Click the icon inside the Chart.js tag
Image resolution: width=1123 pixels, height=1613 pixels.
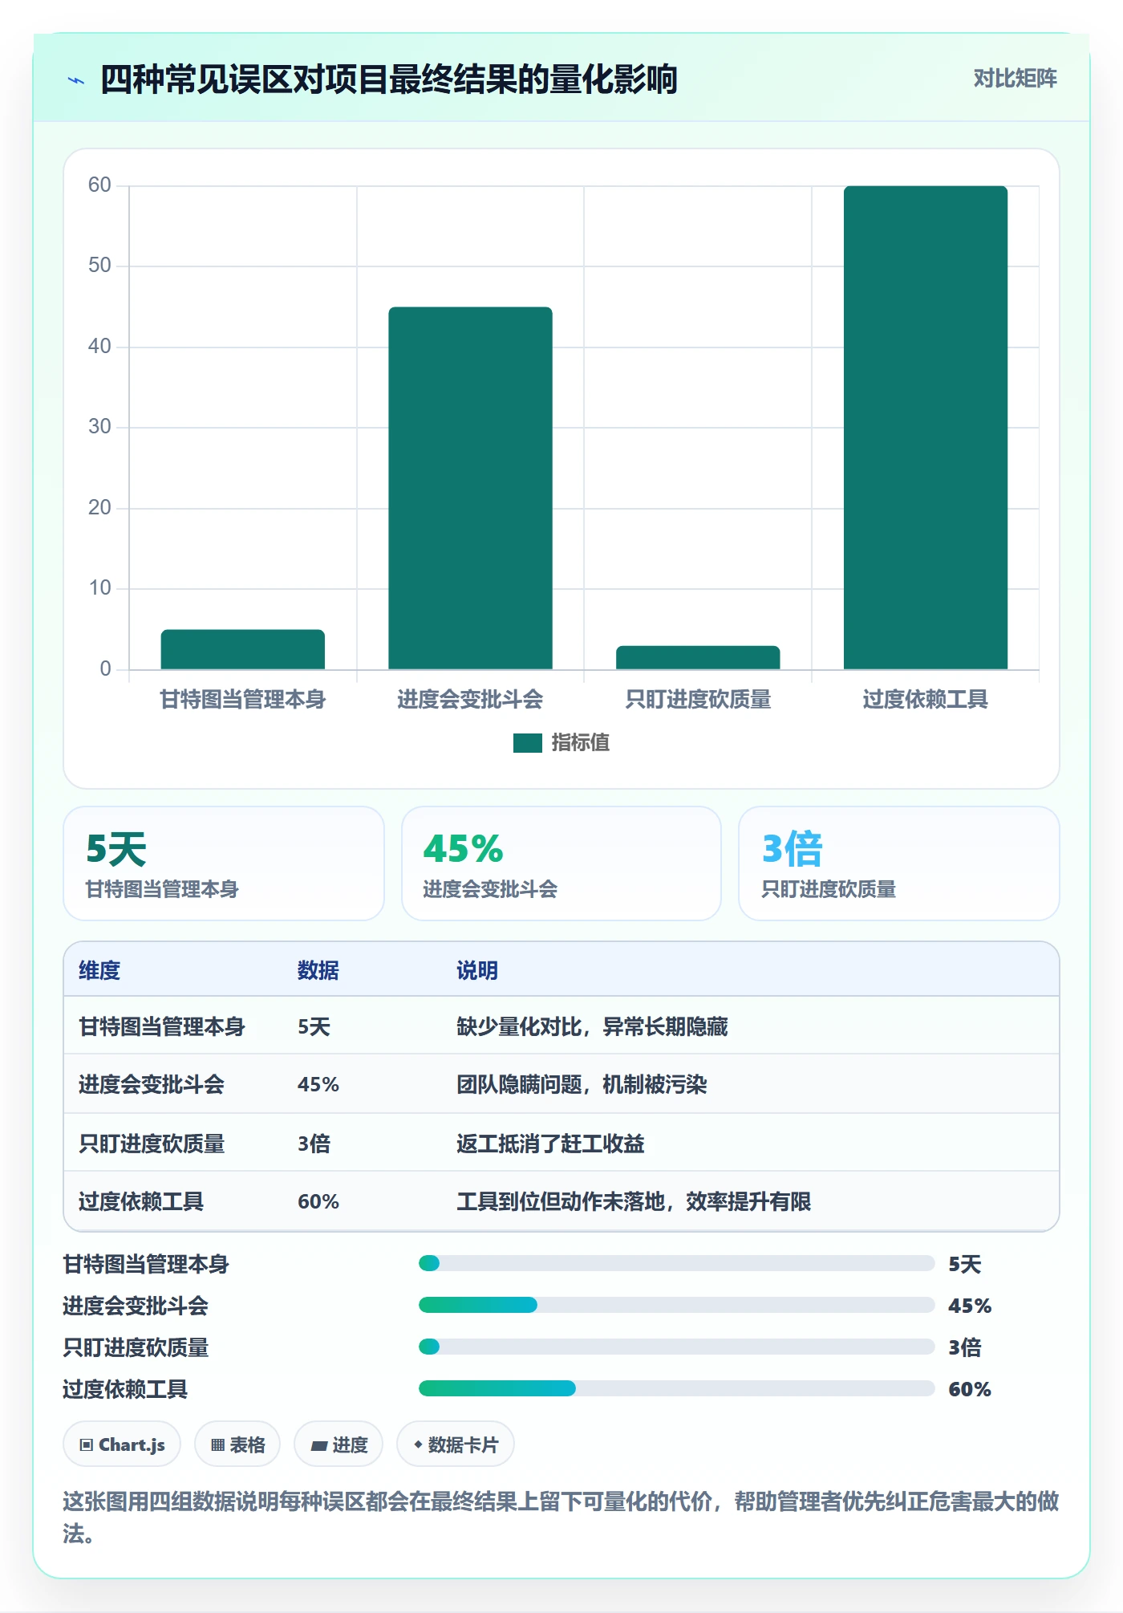coord(87,1445)
